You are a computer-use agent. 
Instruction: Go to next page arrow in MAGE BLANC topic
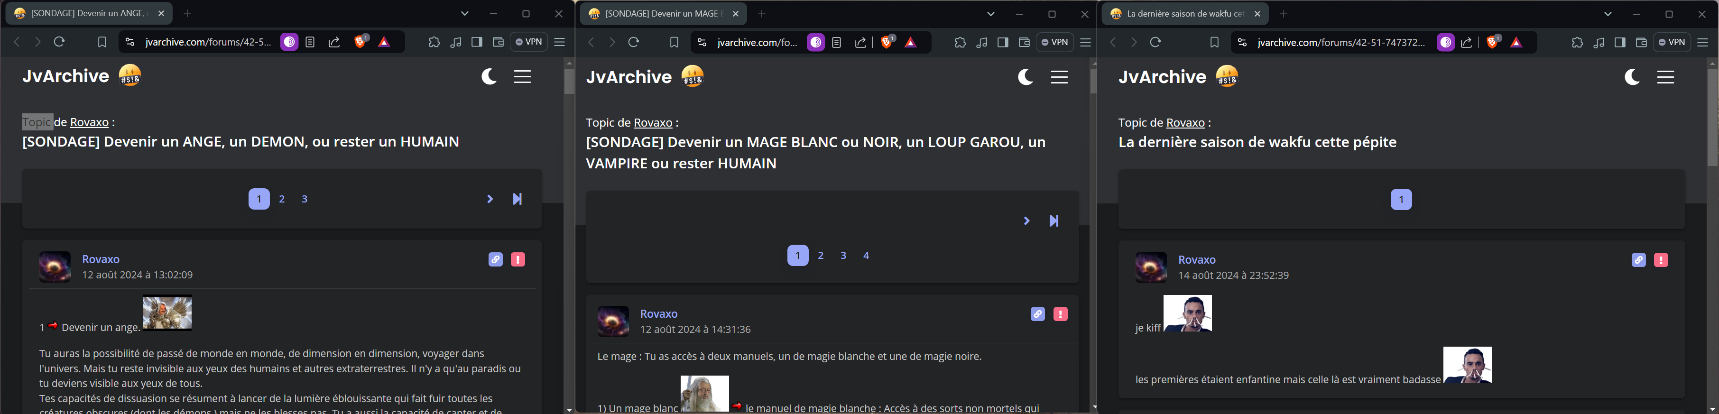1027,221
